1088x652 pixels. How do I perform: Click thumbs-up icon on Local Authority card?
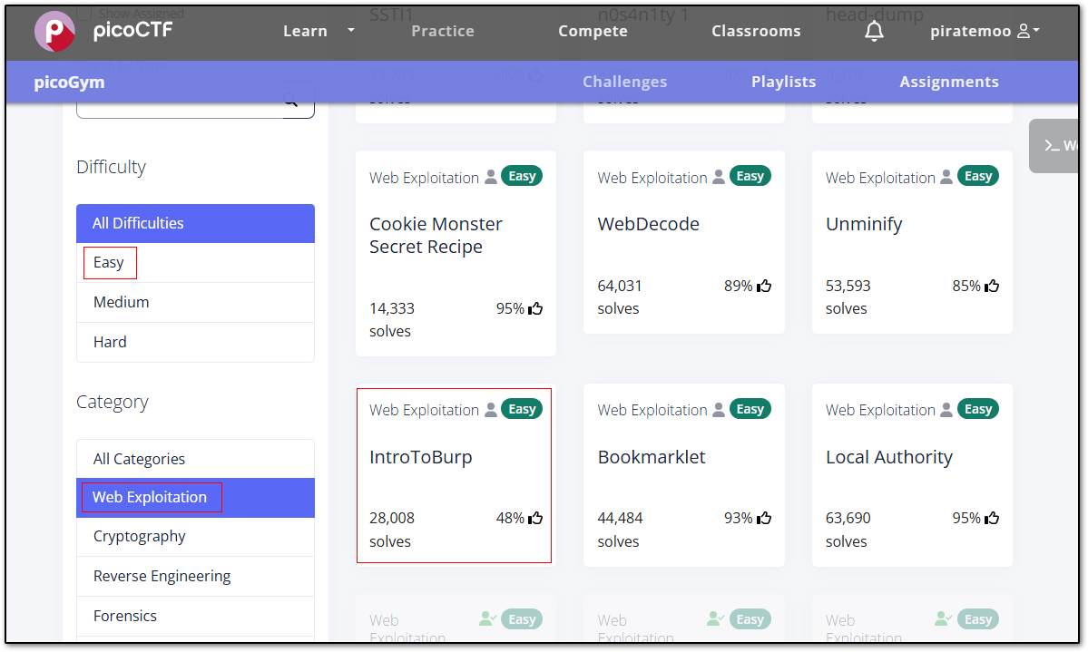pyautogui.click(x=992, y=518)
